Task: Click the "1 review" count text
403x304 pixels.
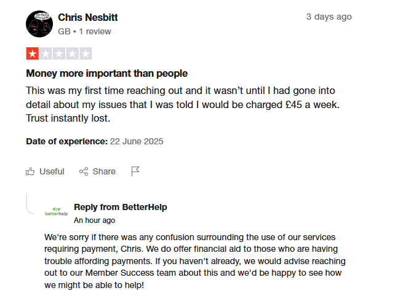Action: (x=94, y=31)
